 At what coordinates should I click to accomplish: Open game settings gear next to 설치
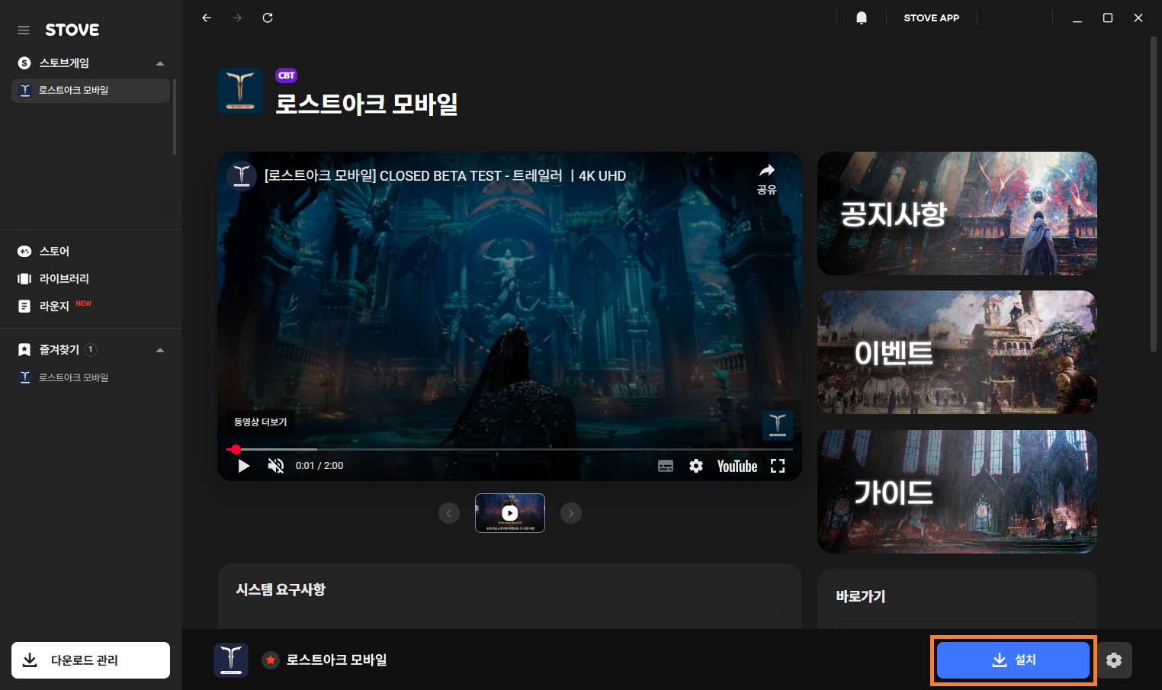[1114, 660]
